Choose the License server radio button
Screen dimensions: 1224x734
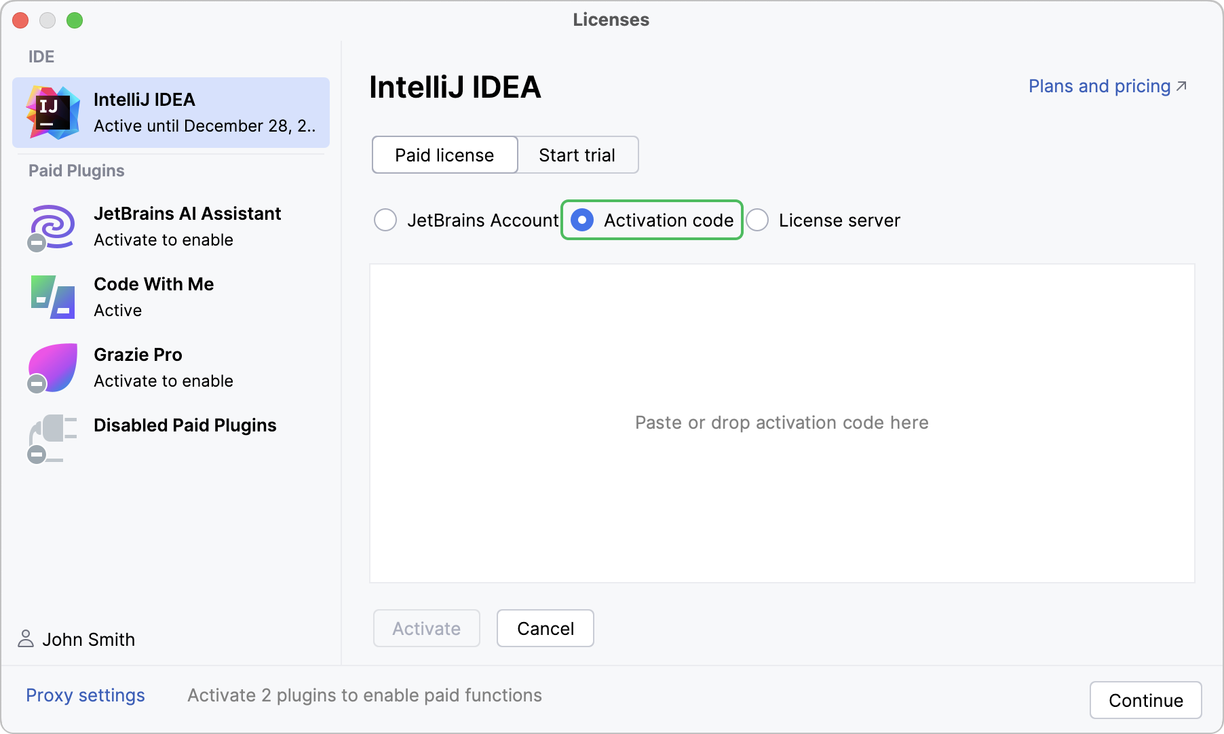(x=757, y=220)
